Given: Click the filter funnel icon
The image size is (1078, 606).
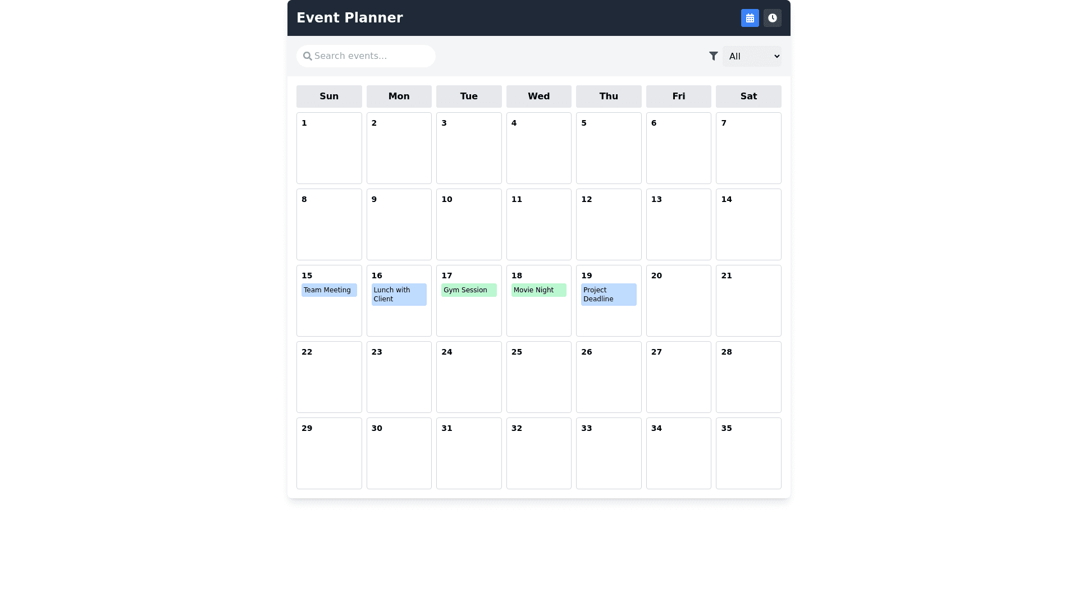Looking at the screenshot, I should [713, 56].
